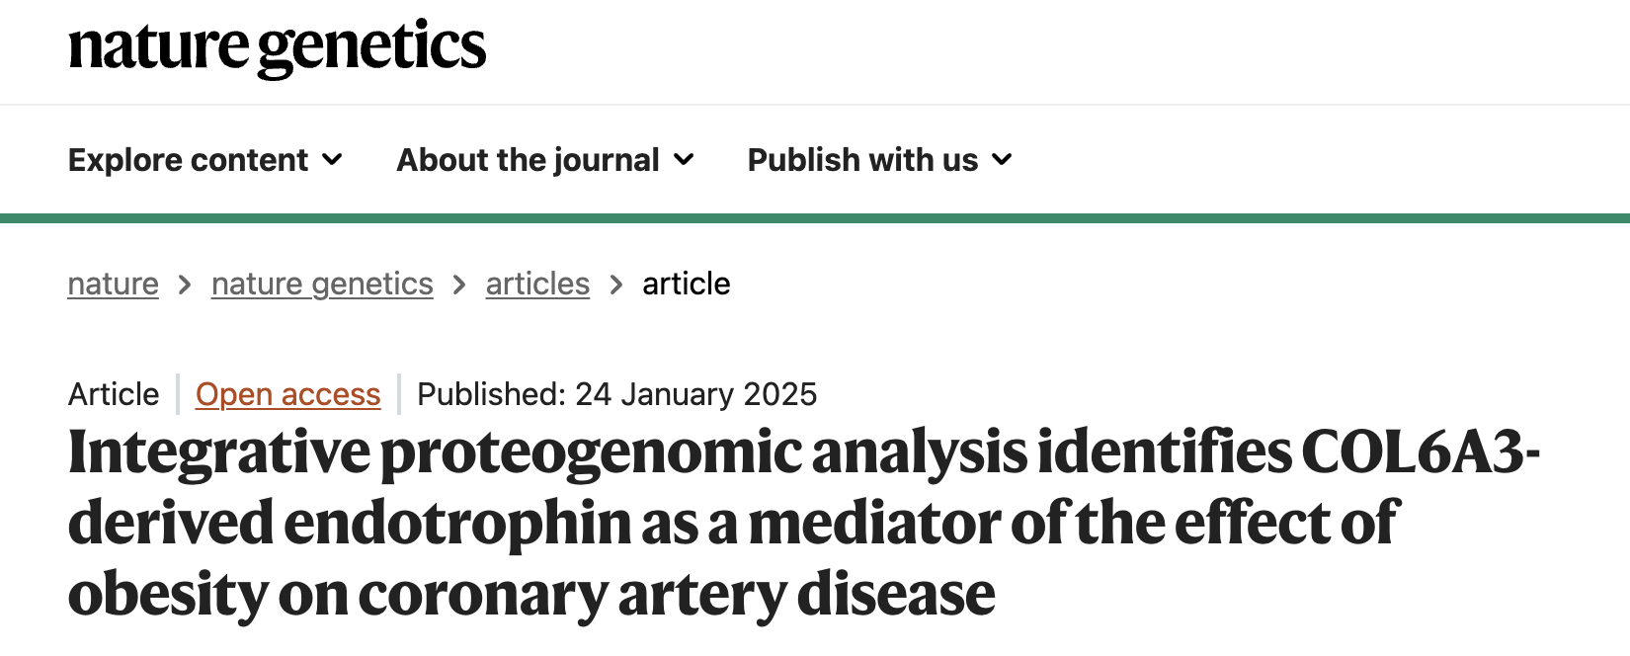The width and height of the screenshot is (1630, 656).
Task: Click the Article label before Open access
Action: tap(113, 394)
